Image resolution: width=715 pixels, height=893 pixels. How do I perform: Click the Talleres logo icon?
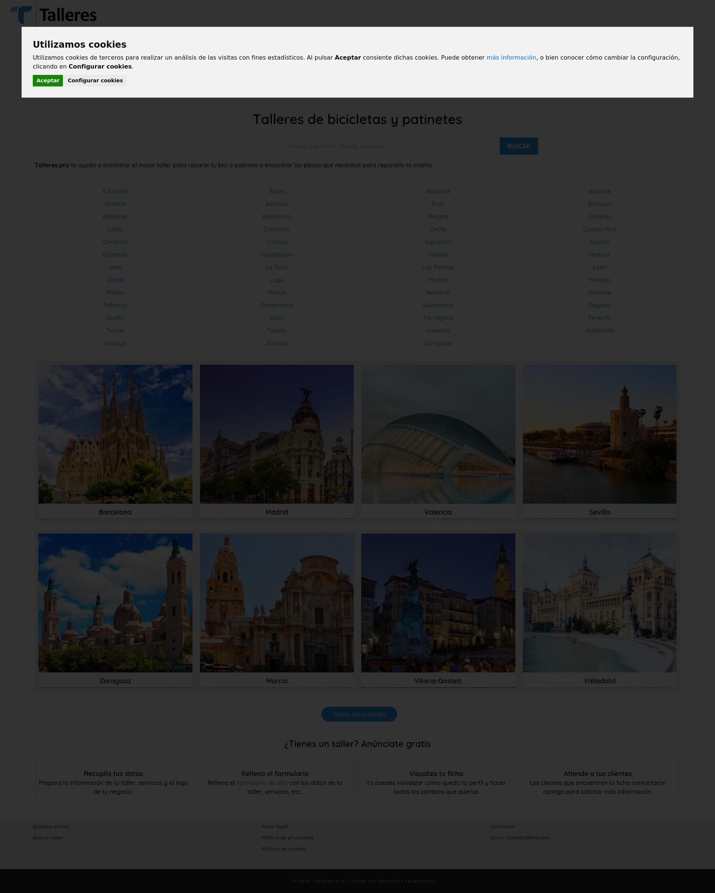tap(21, 15)
